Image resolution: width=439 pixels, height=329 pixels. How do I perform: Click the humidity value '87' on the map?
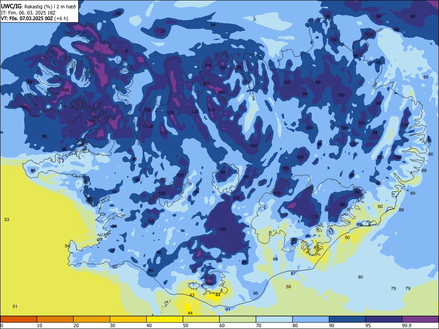click(293, 273)
